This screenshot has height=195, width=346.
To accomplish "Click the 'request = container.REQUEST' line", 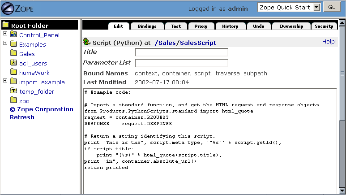I will [126, 117].
